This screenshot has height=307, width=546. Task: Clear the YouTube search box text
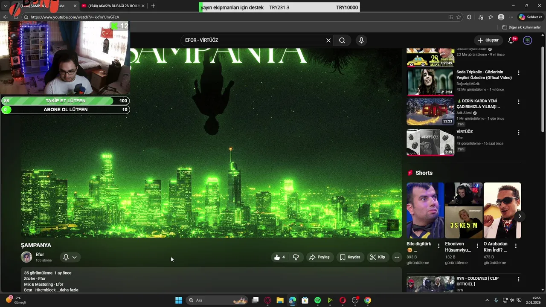328,40
